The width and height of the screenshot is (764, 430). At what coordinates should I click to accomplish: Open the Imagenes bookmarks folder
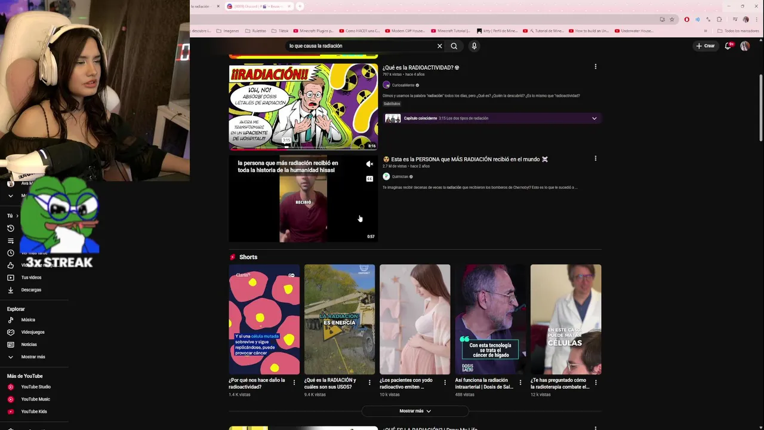(227, 31)
